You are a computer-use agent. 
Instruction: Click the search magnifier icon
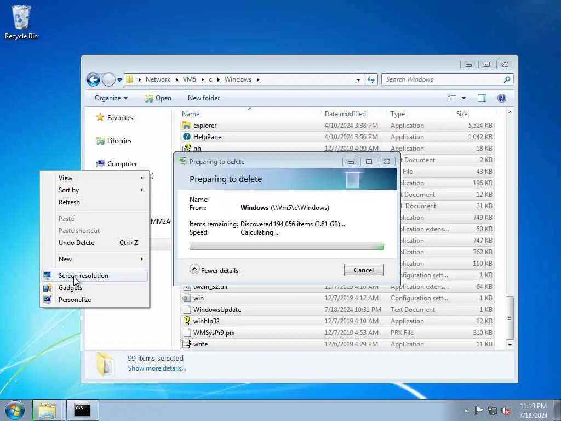click(x=507, y=79)
